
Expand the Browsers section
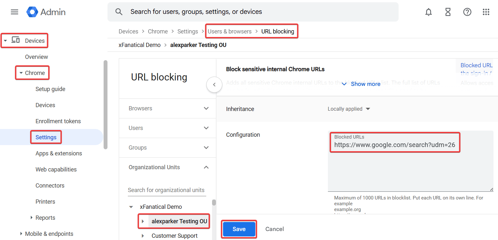pyautogui.click(x=206, y=108)
